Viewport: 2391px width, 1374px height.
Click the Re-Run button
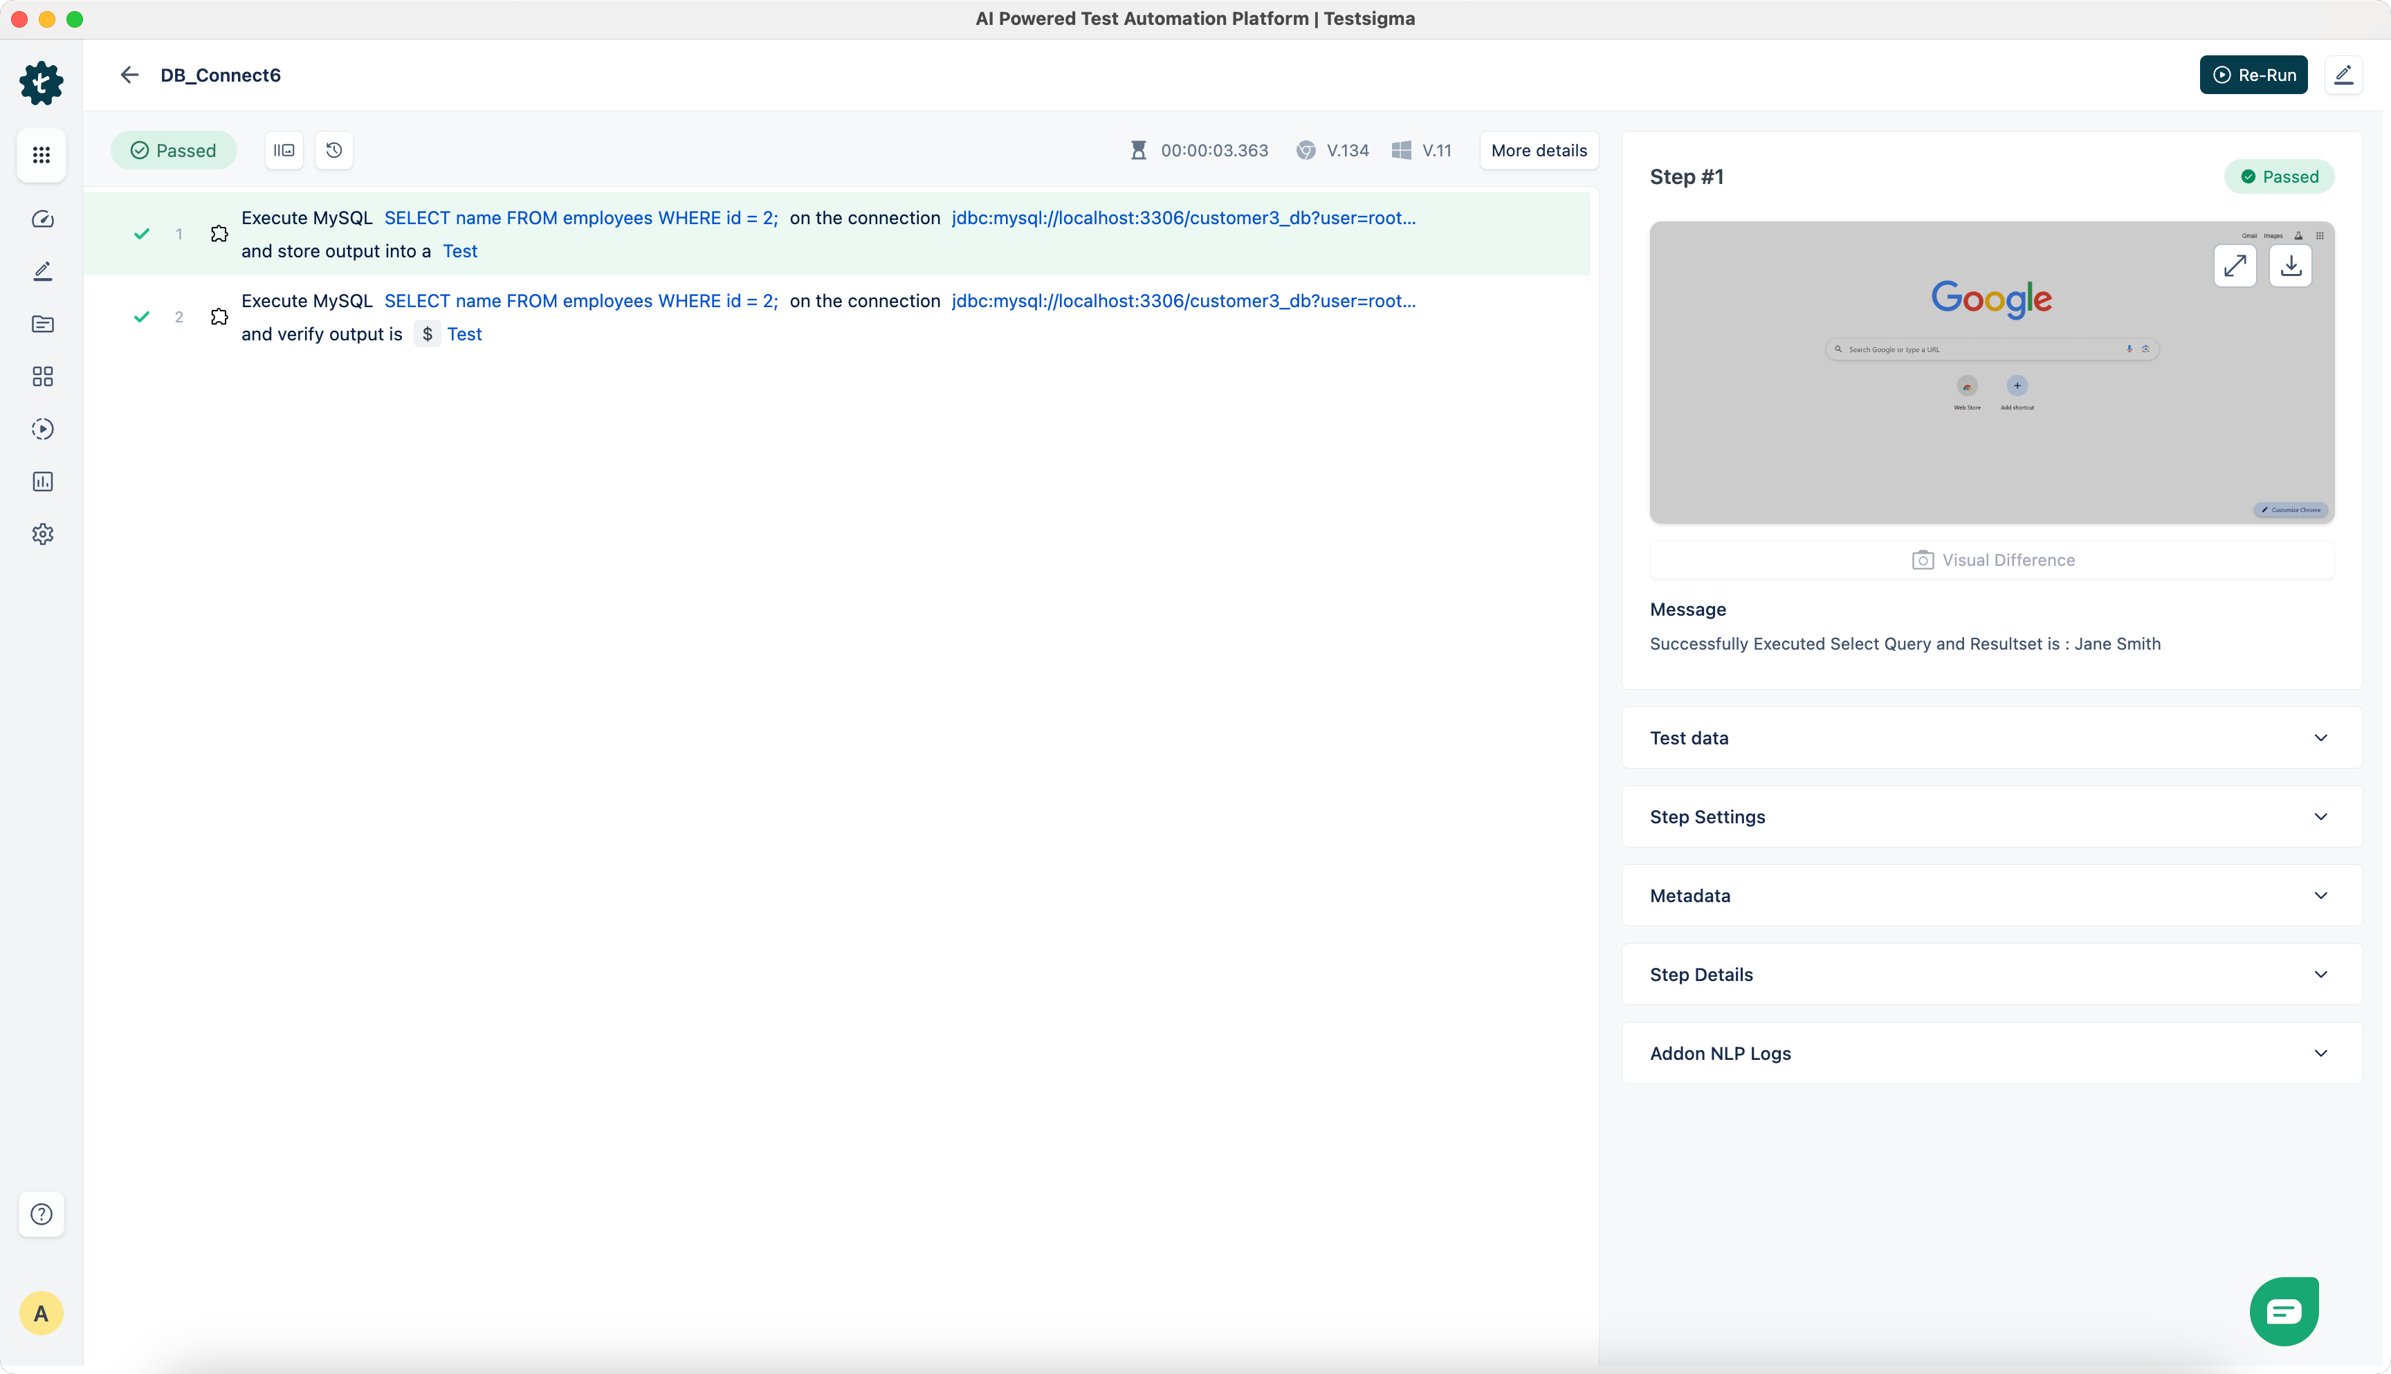(x=2253, y=75)
